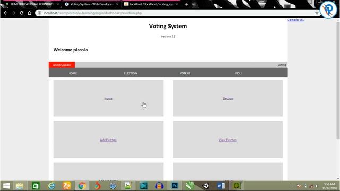
Task: Open the round blue globe taskbar icon
Action: click(x=113, y=186)
